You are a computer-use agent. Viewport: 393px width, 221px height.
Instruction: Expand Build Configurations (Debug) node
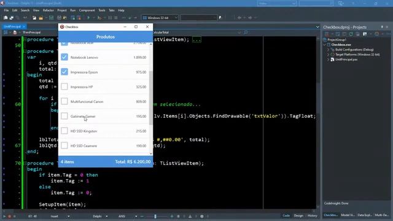[x=328, y=50]
